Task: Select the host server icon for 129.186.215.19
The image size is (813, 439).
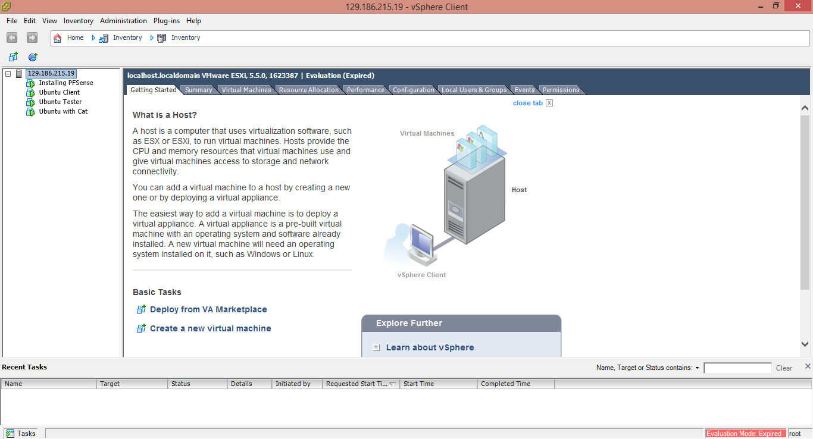Action: 19,74
